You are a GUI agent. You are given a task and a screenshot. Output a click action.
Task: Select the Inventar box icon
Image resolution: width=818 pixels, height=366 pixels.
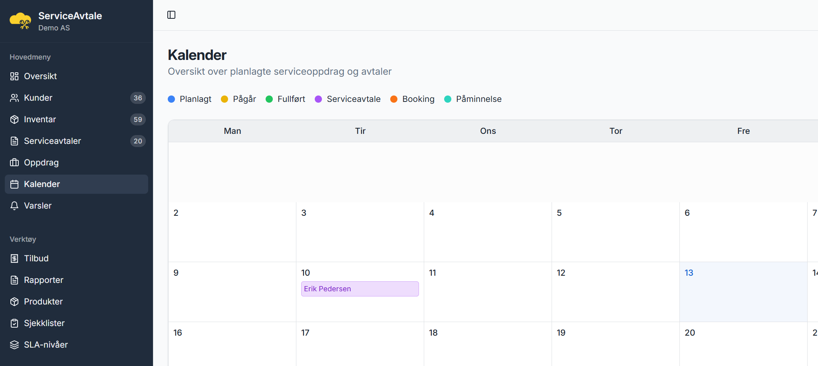click(14, 119)
